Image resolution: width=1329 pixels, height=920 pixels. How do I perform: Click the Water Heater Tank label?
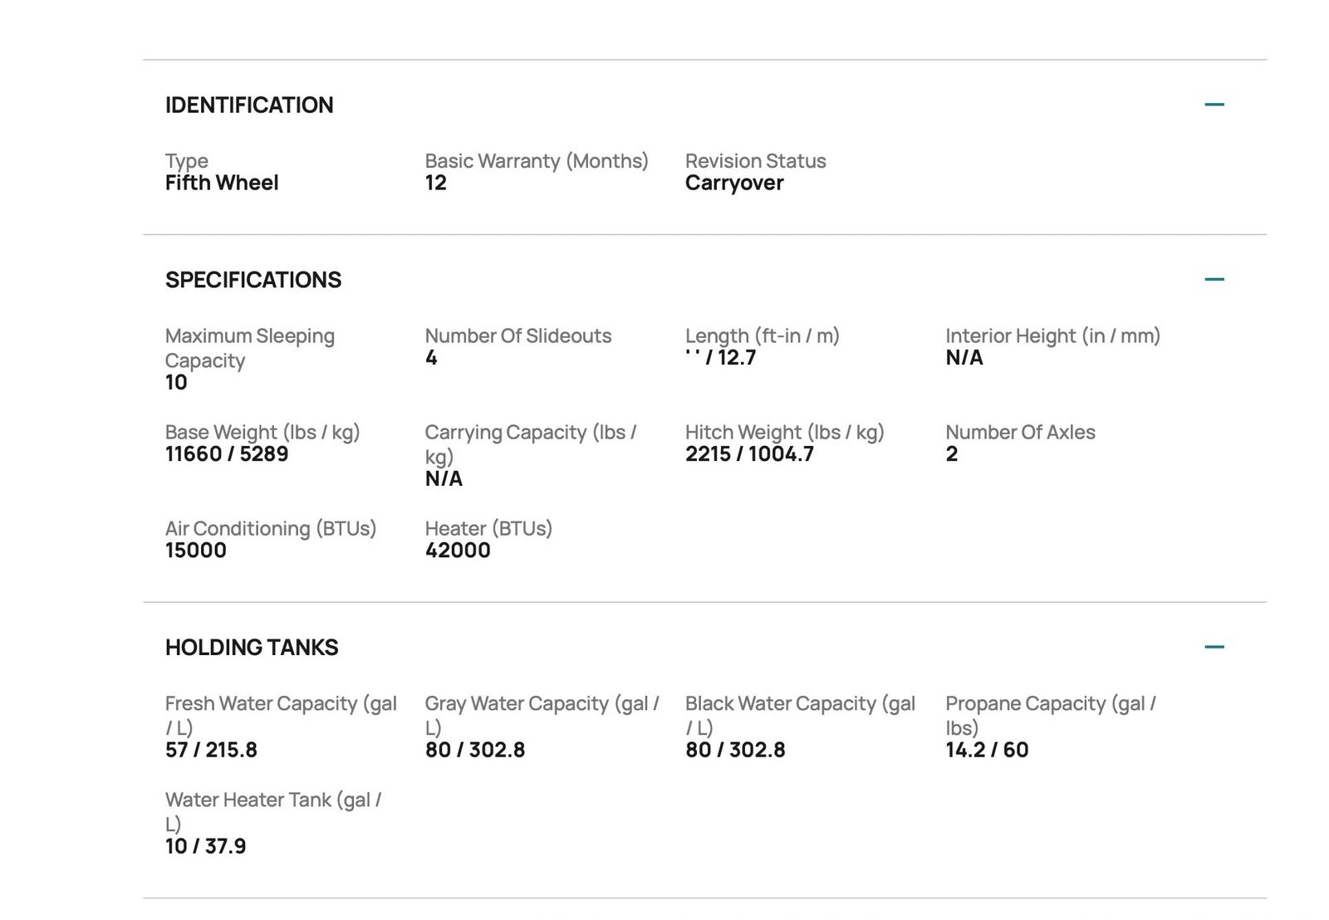[x=272, y=811]
